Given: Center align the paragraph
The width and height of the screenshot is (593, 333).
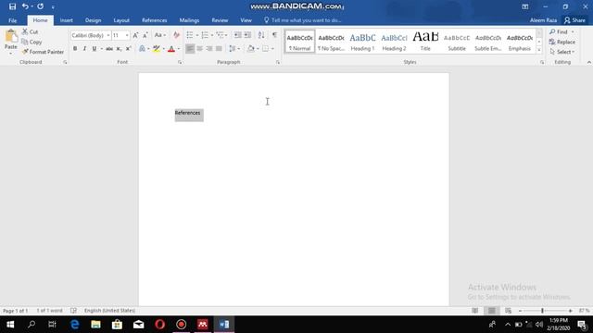Looking at the screenshot, I should click(x=200, y=49).
